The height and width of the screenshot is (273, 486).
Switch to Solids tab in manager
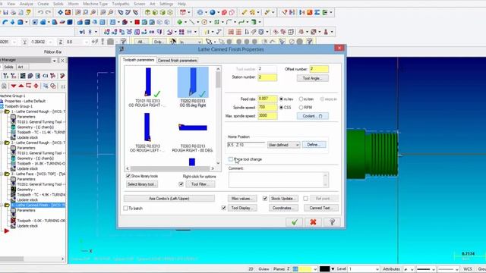pos(8,67)
